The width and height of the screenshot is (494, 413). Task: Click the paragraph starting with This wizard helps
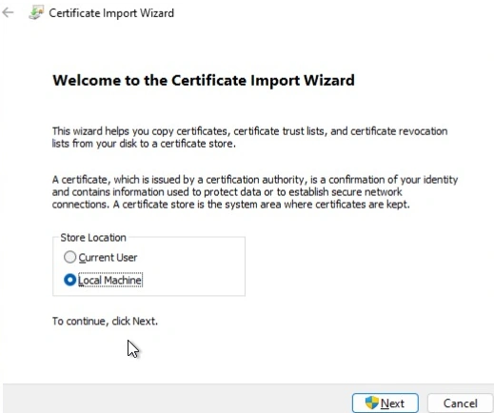pos(249,137)
